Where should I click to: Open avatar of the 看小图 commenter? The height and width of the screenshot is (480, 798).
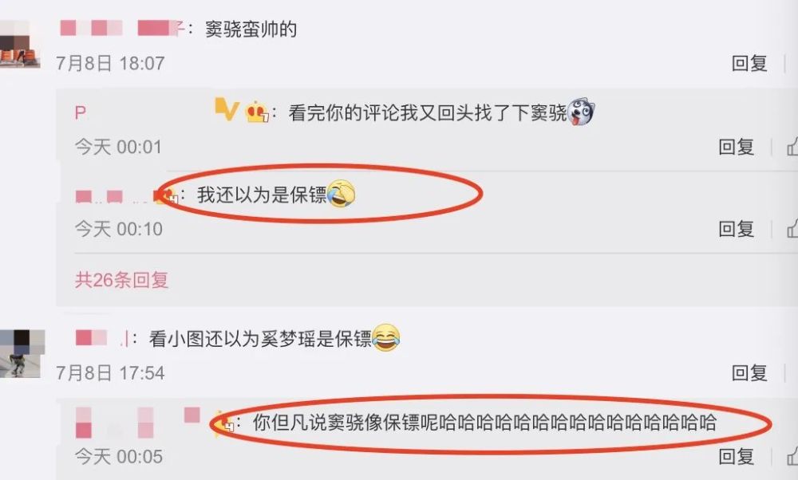[x=22, y=353]
